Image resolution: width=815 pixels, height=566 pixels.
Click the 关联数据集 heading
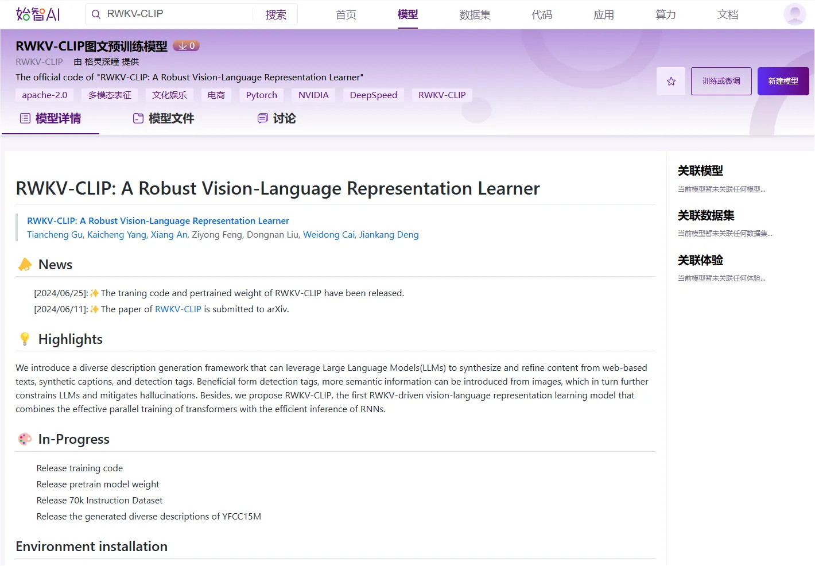(x=706, y=216)
